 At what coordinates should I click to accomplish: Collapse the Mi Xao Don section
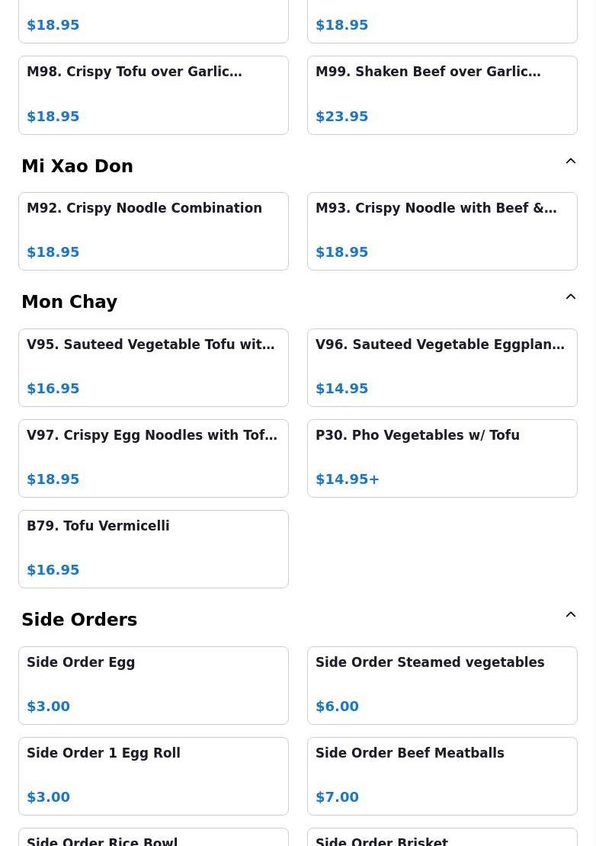point(570,162)
